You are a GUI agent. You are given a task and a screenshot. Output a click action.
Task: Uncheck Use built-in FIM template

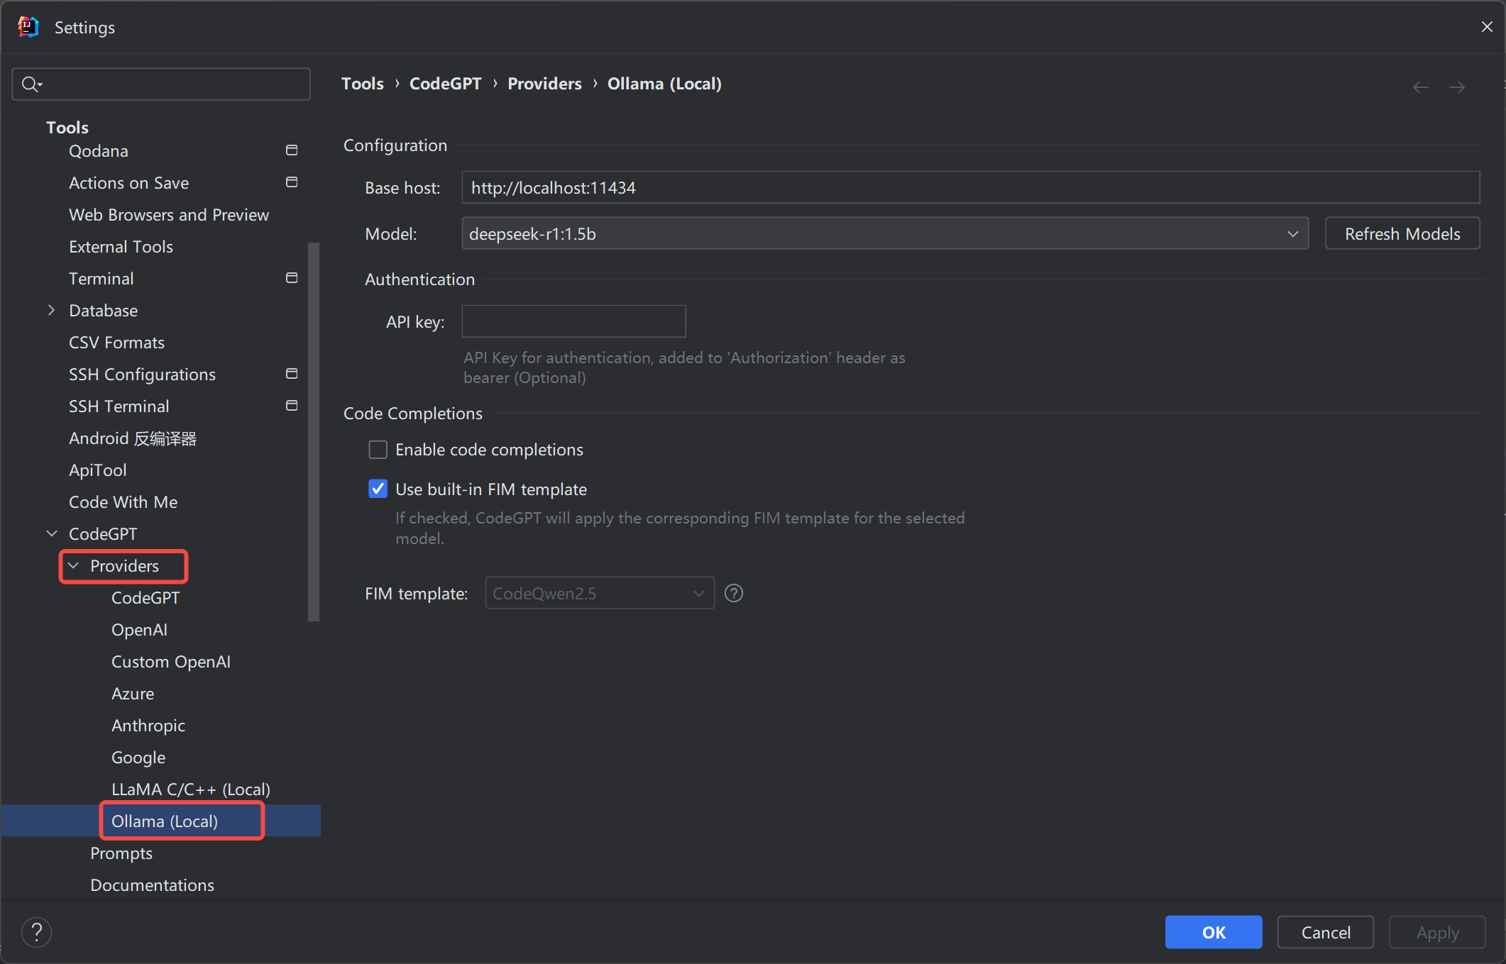[x=378, y=489]
